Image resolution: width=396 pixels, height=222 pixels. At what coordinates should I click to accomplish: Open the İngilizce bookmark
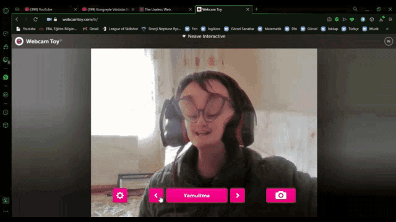(210, 29)
